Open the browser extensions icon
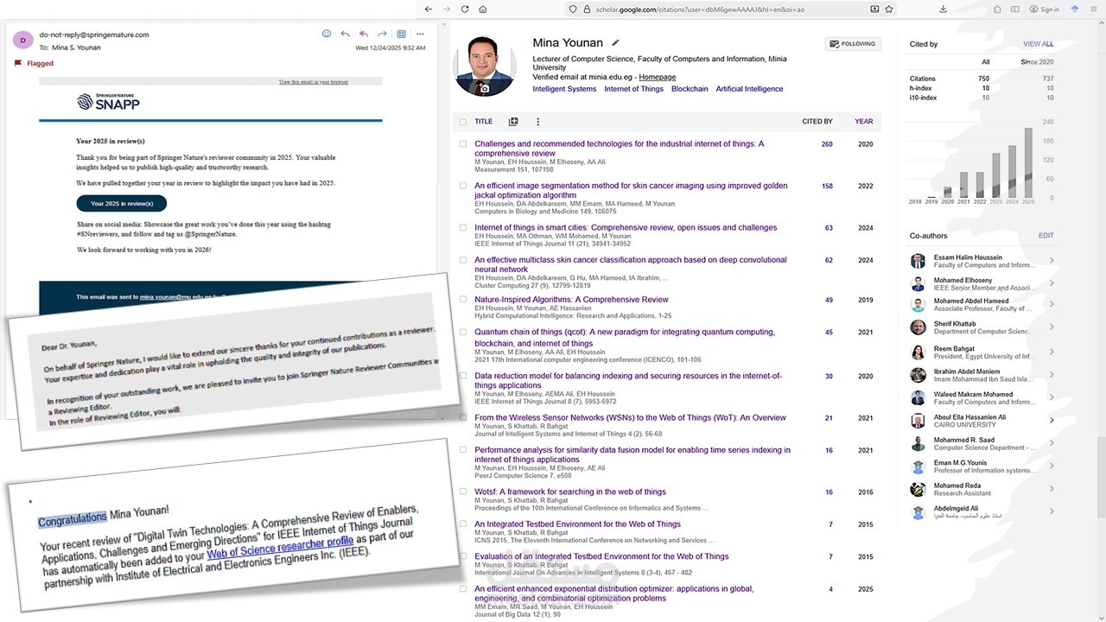Screen dimensions: 1106x622 997,9
